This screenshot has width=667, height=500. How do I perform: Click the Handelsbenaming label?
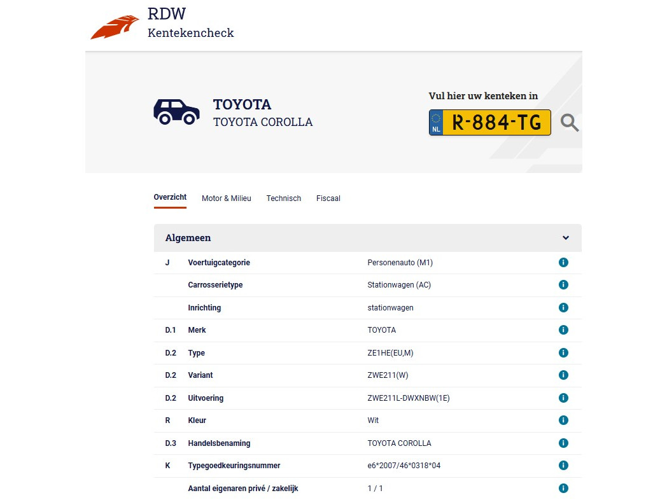tap(219, 443)
